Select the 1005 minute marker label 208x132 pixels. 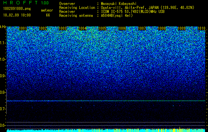(103, 28)
